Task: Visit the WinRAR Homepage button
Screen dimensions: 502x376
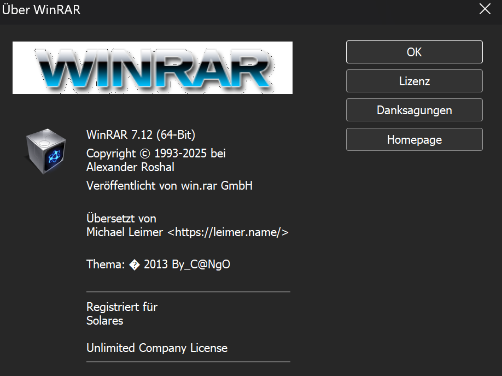Action: [x=415, y=139]
